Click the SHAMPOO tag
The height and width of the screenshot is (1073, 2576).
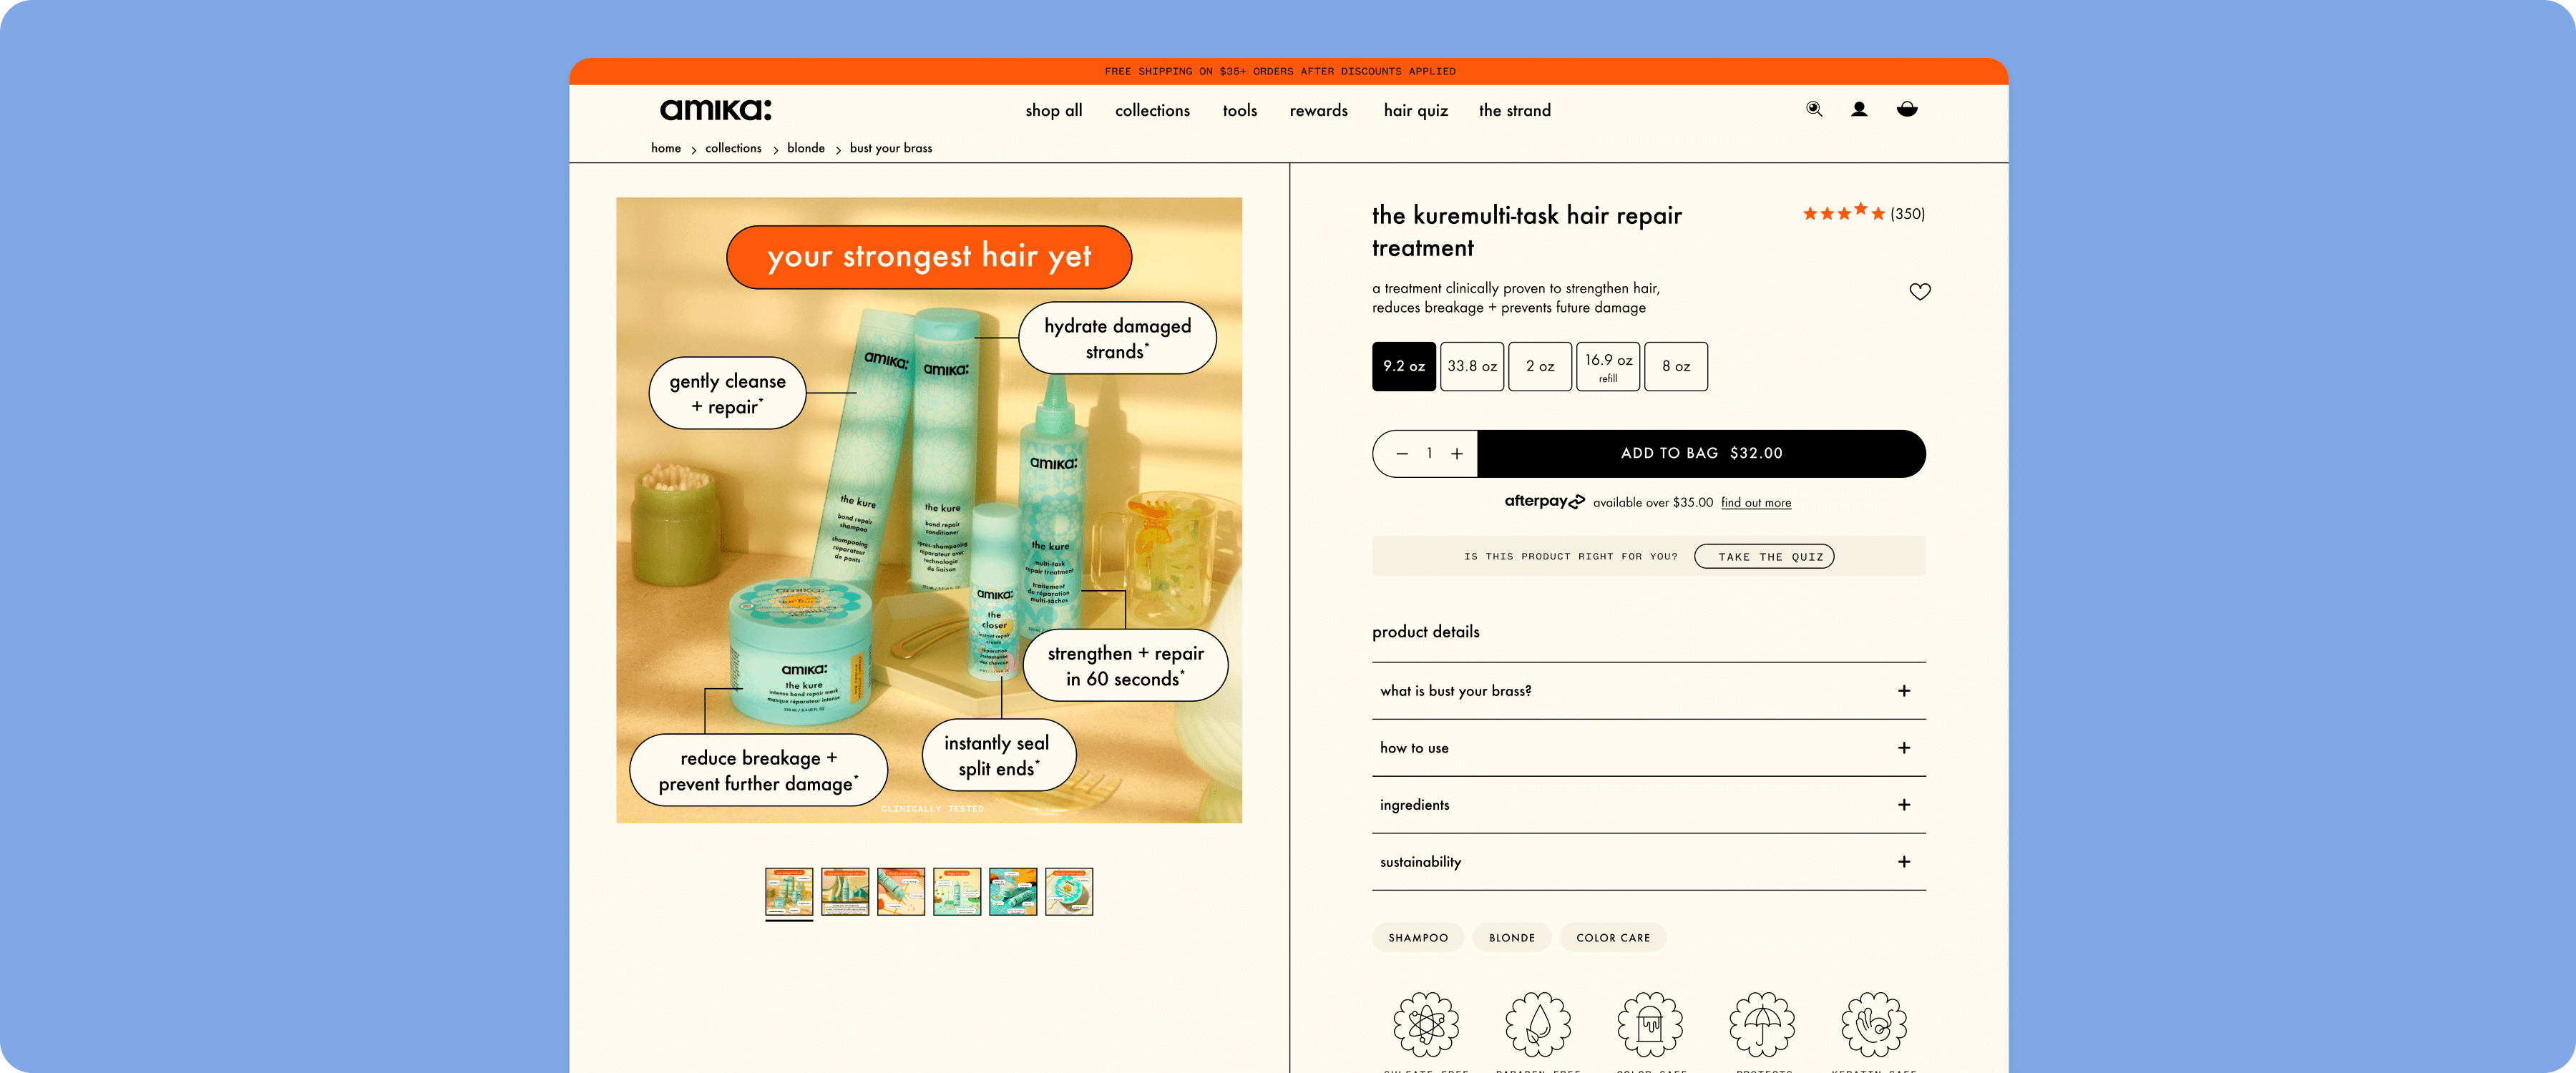tap(1417, 938)
